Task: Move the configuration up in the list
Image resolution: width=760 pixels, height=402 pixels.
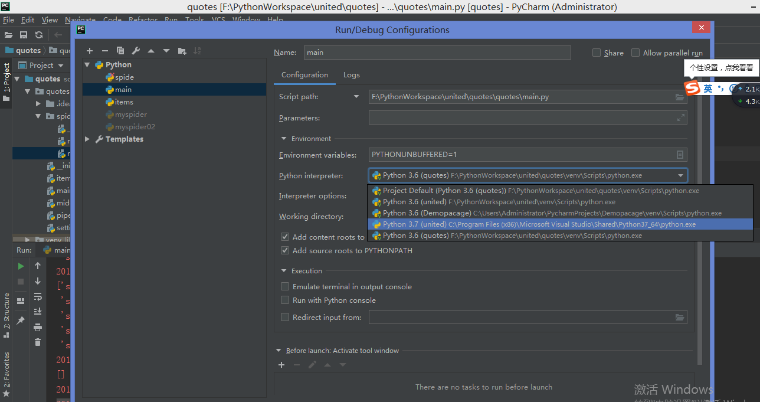Action: click(x=151, y=51)
